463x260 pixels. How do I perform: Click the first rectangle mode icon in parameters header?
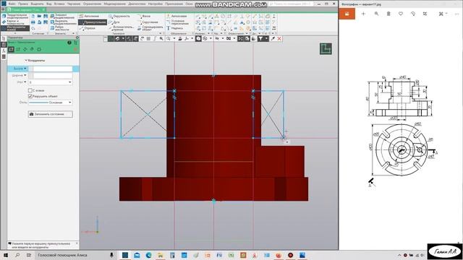12,50
